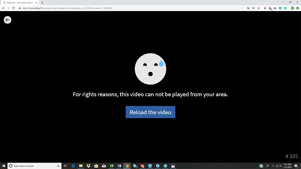Open the Action Center notifications icon
This screenshot has height=169, width=301.
296,166
